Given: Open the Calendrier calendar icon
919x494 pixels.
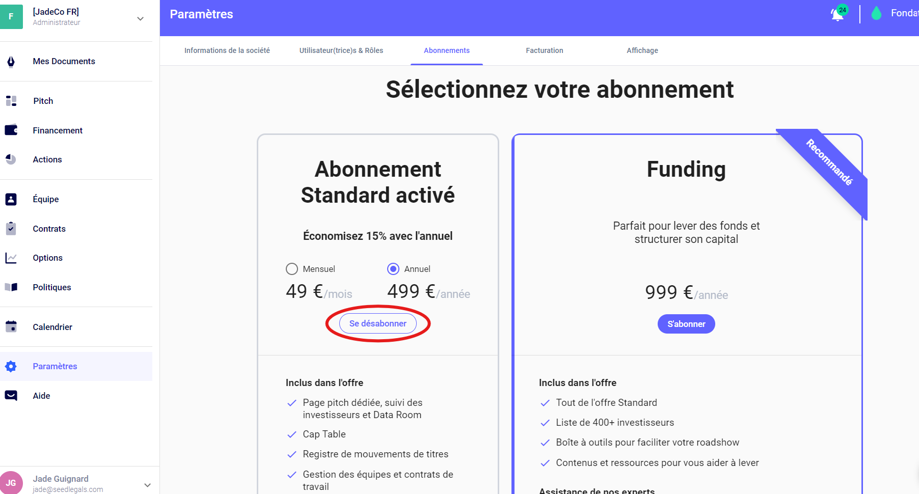Looking at the screenshot, I should point(11,327).
